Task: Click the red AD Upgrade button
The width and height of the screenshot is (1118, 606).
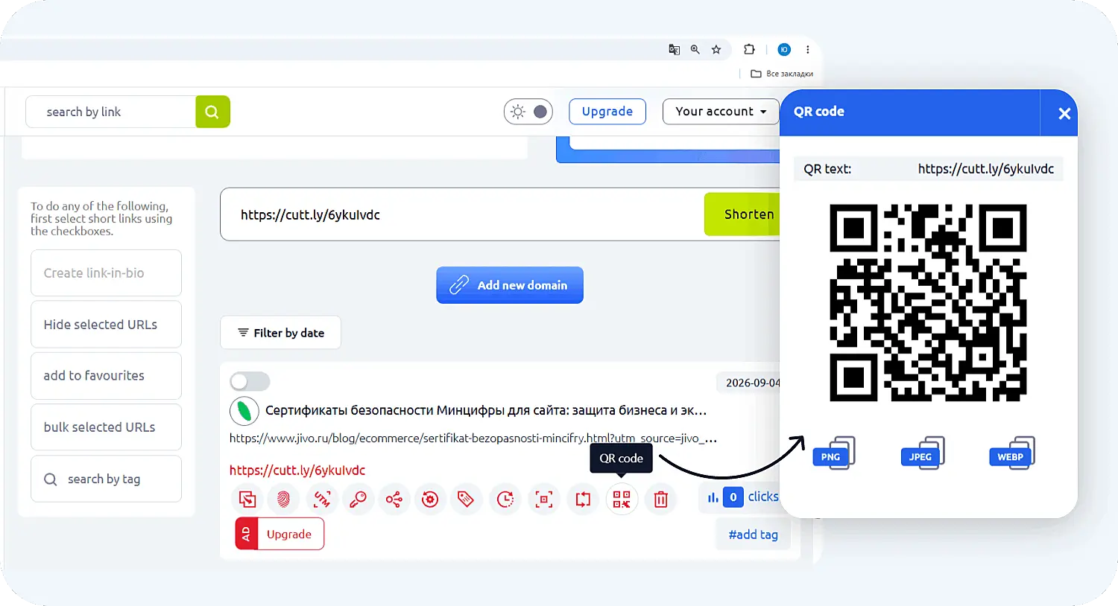Action: pyautogui.click(x=279, y=534)
